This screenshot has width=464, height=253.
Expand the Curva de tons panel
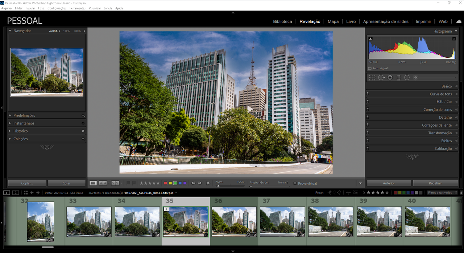click(x=440, y=94)
